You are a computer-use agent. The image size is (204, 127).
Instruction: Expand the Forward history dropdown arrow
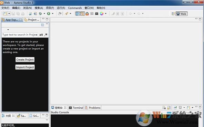tap(143, 13)
